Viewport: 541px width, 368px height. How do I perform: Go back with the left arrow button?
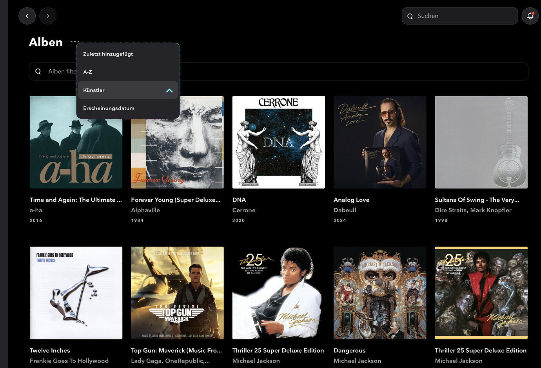point(27,16)
